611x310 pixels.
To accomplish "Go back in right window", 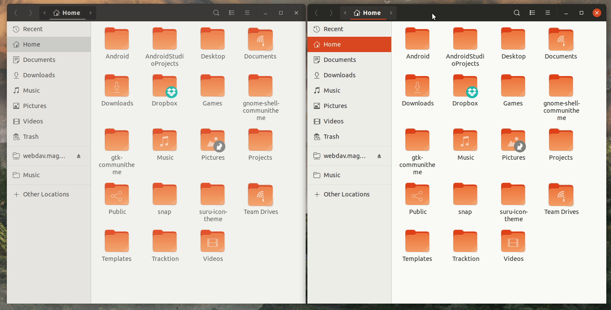I will [x=316, y=13].
